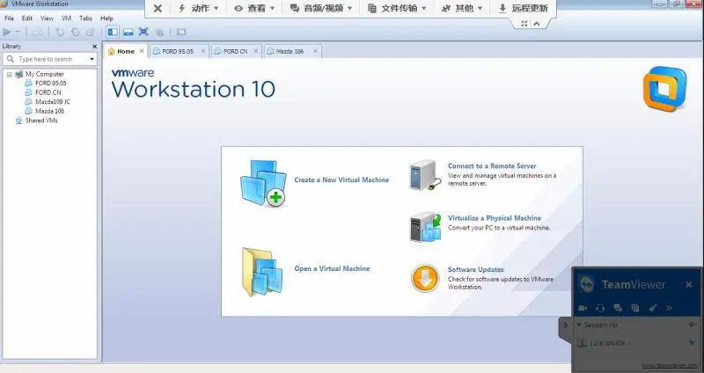Click the Library search field

(49, 59)
